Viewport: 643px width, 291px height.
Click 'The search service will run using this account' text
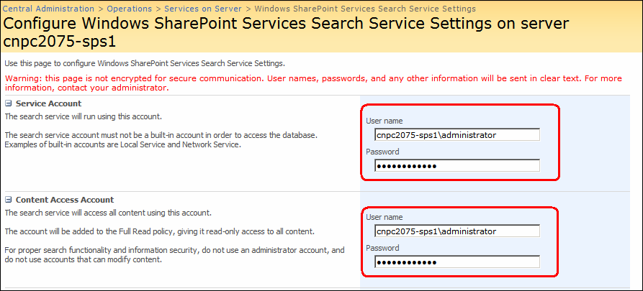(84, 116)
